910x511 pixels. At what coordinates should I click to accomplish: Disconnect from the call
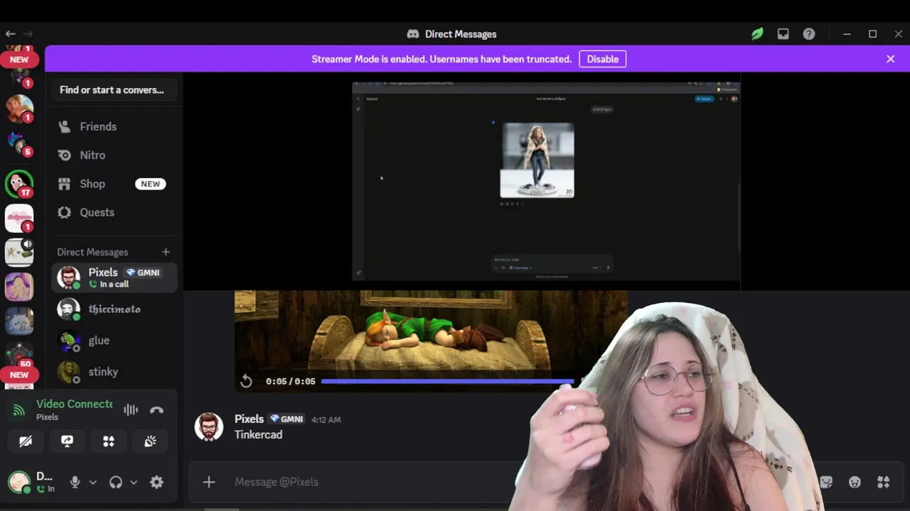(x=156, y=410)
